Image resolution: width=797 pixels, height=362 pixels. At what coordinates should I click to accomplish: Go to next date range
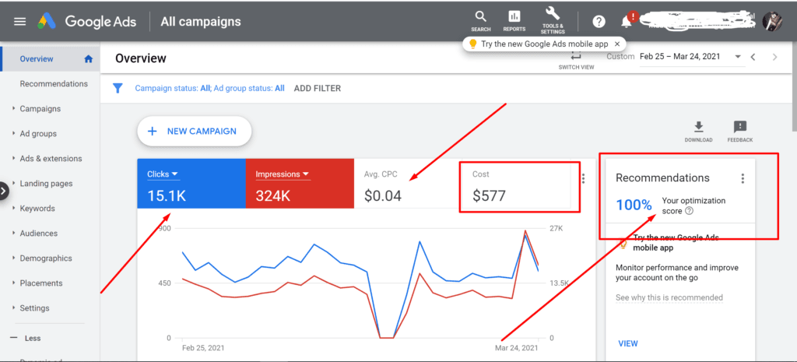774,57
